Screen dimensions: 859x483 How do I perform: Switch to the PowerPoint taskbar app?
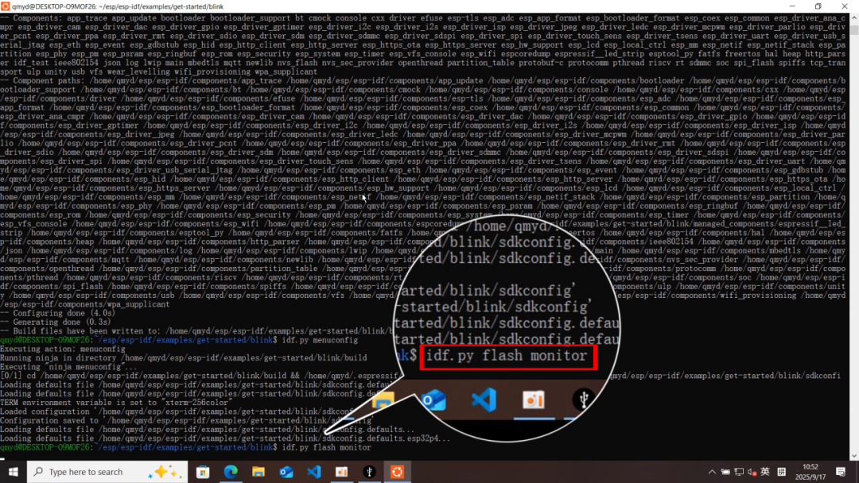click(342, 472)
